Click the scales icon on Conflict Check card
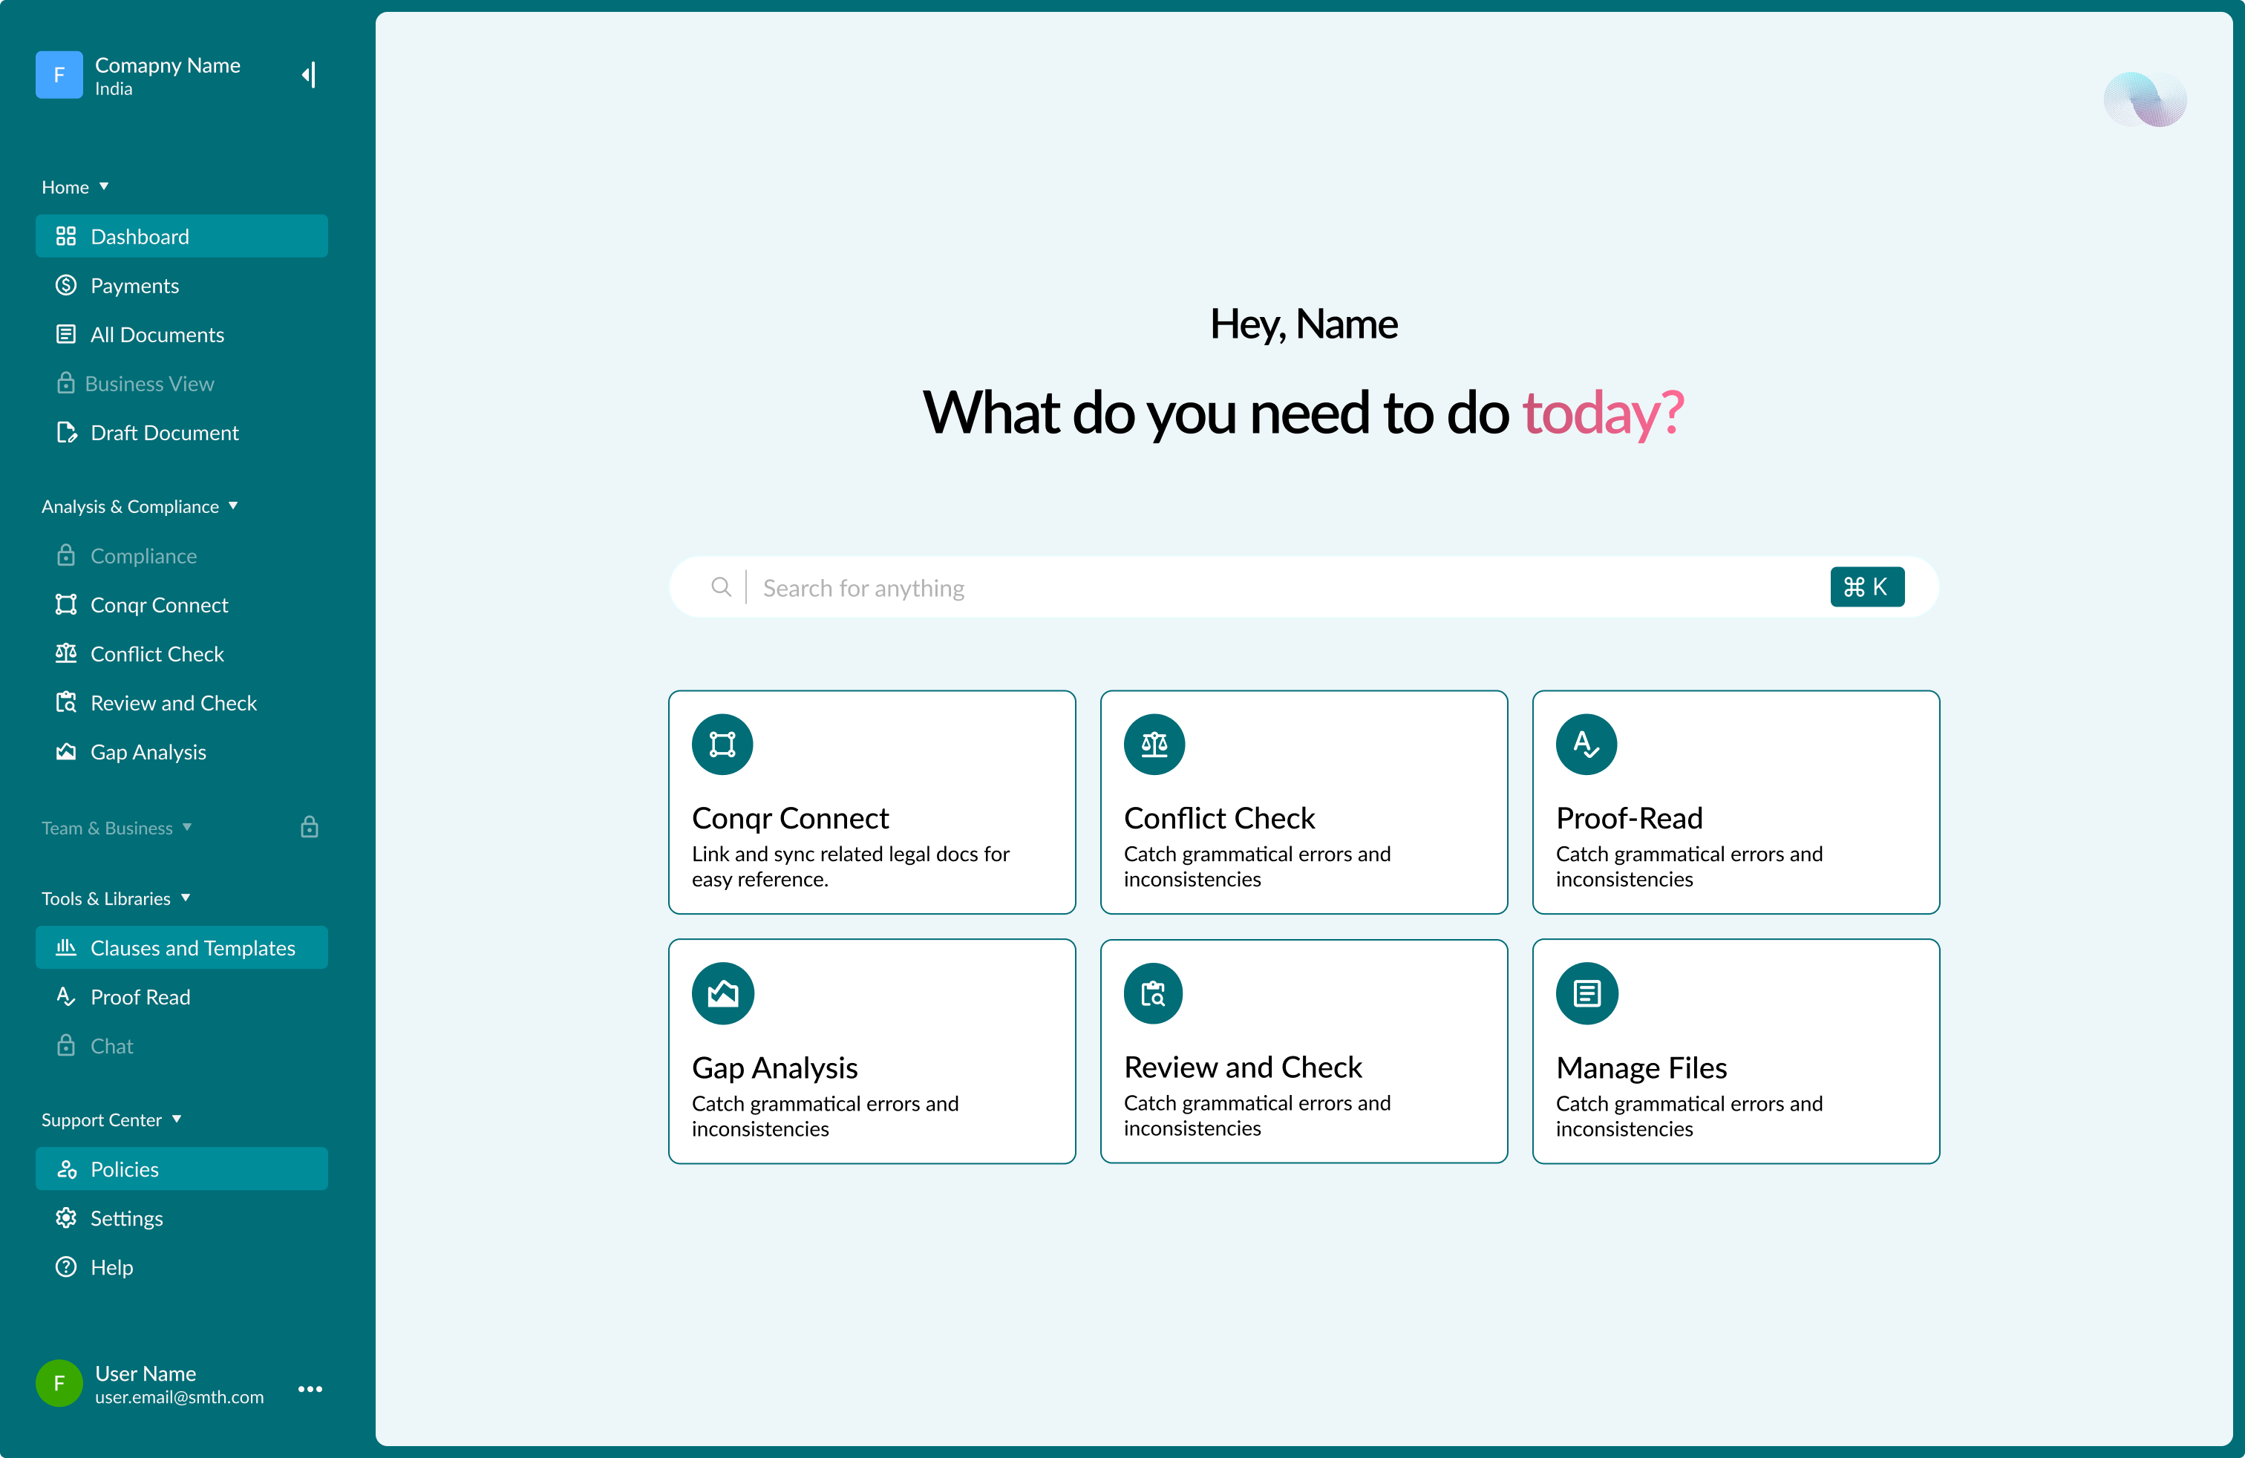 (1154, 744)
